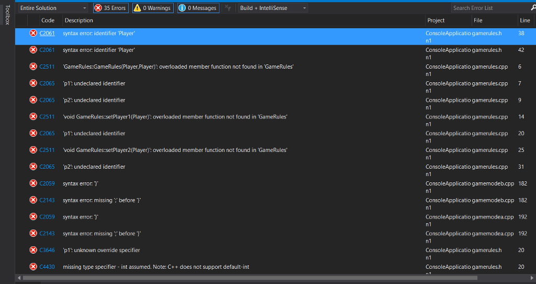Click the blue info icon in Messages filter
This screenshot has width=536, height=284.
(182, 8)
